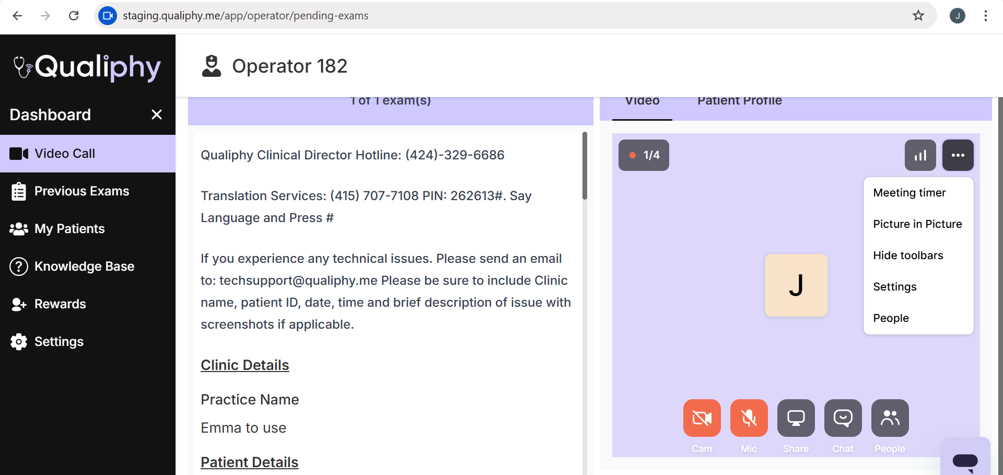Choose Picture in Picture option

917,224
